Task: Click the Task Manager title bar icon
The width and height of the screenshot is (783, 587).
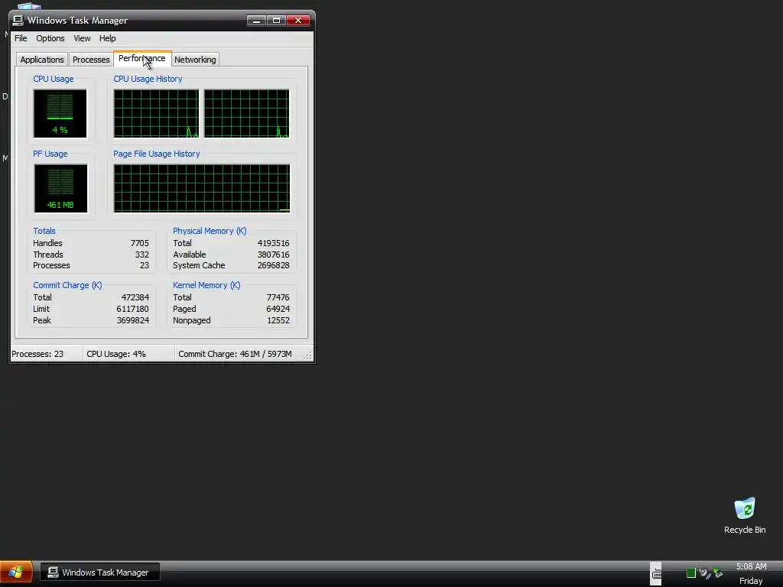Action: pos(18,21)
